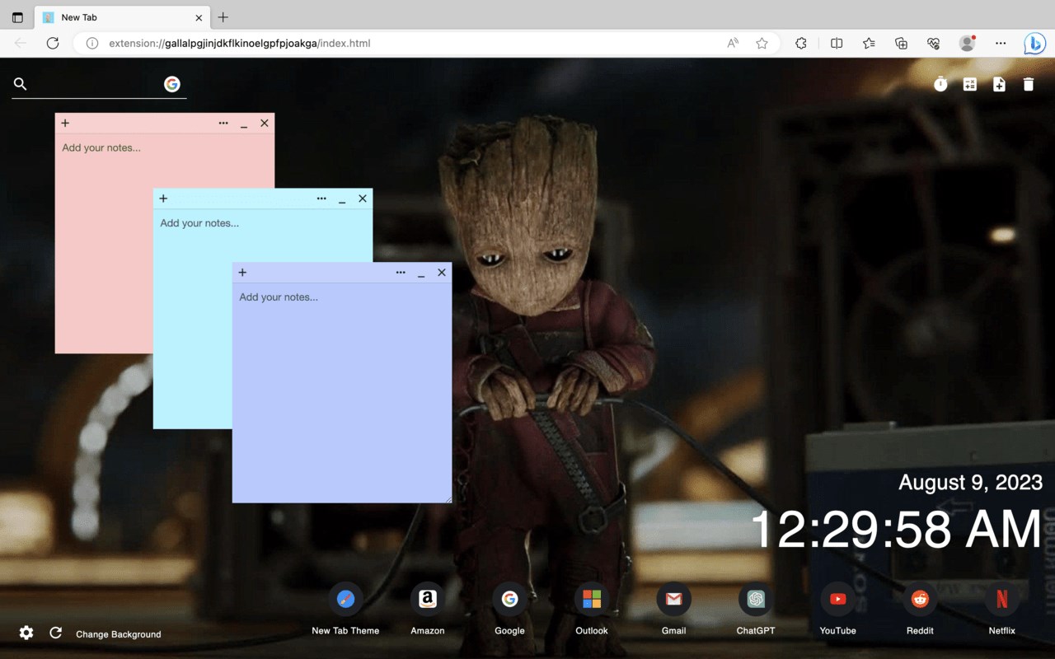Open a new browser tab with plus
The image size is (1055, 659).
coord(223,17)
